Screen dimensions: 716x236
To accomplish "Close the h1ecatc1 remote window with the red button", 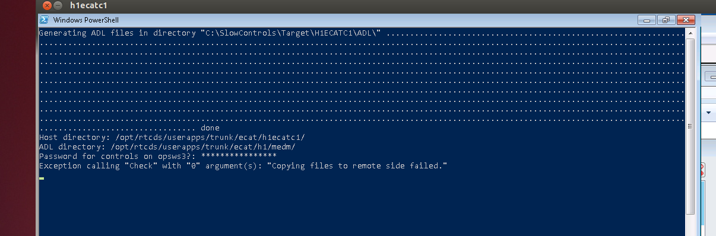I will point(46,5).
